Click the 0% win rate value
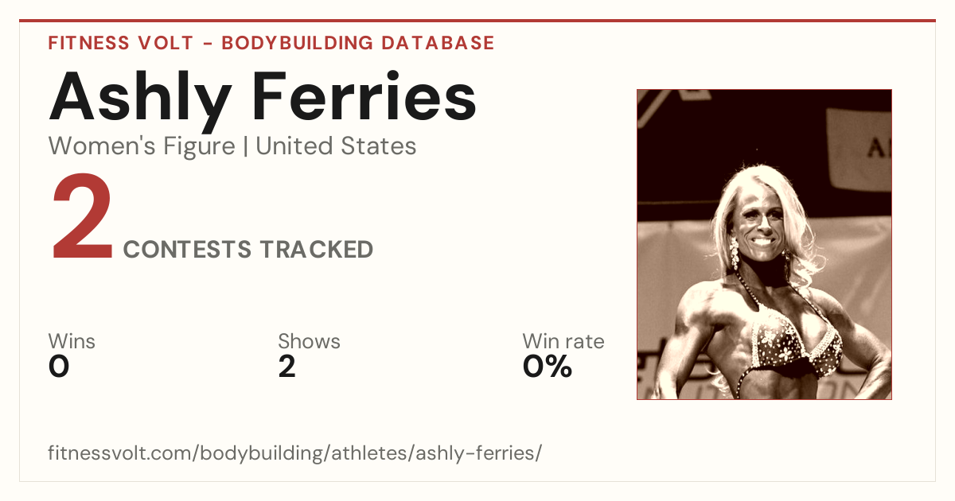This screenshot has width=955, height=501. pos(548,367)
